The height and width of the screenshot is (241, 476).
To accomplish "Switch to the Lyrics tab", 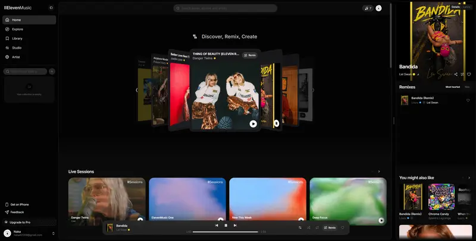I will click(466, 7).
